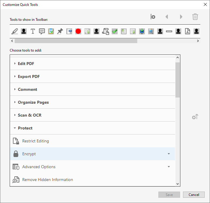The height and width of the screenshot is (203, 210).
Task: Click the toolbar strip scroll-right arrow
Action: click(x=198, y=41)
